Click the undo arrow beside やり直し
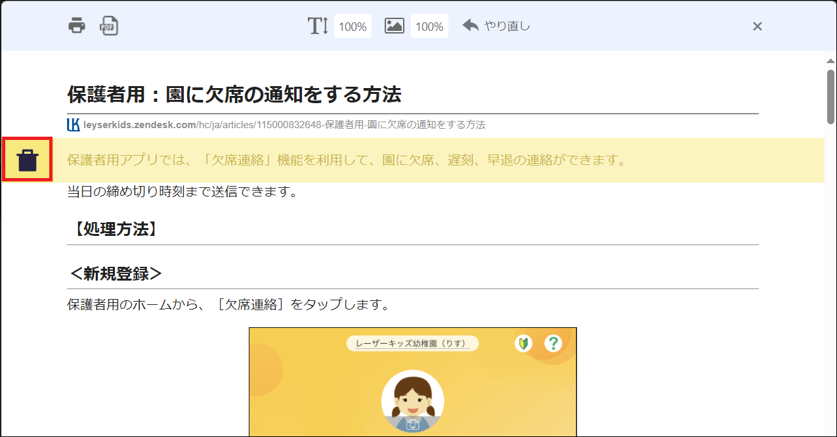Image resolution: width=837 pixels, height=437 pixels. click(x=470, y=25)
